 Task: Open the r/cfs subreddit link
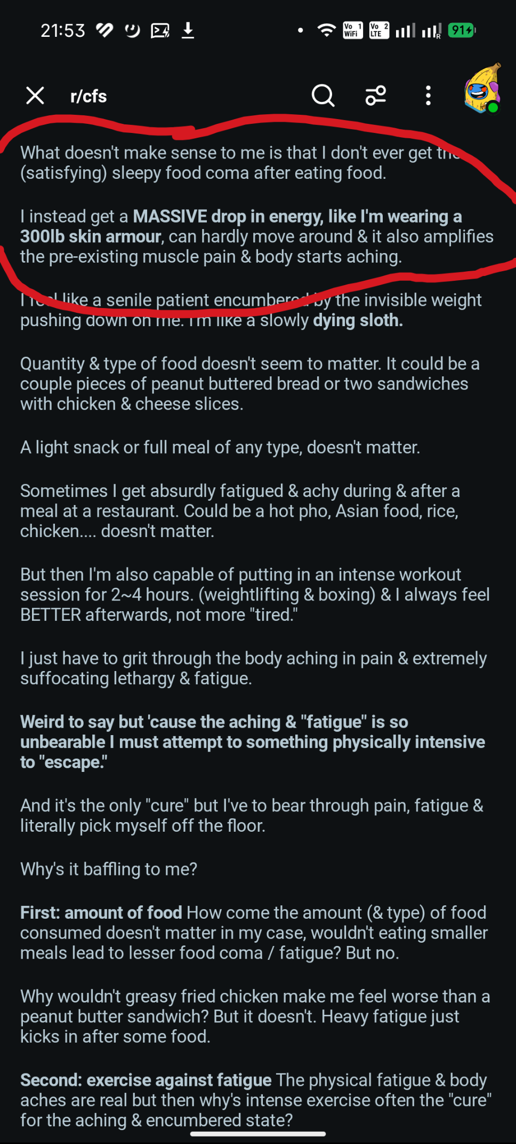point(88,96)
